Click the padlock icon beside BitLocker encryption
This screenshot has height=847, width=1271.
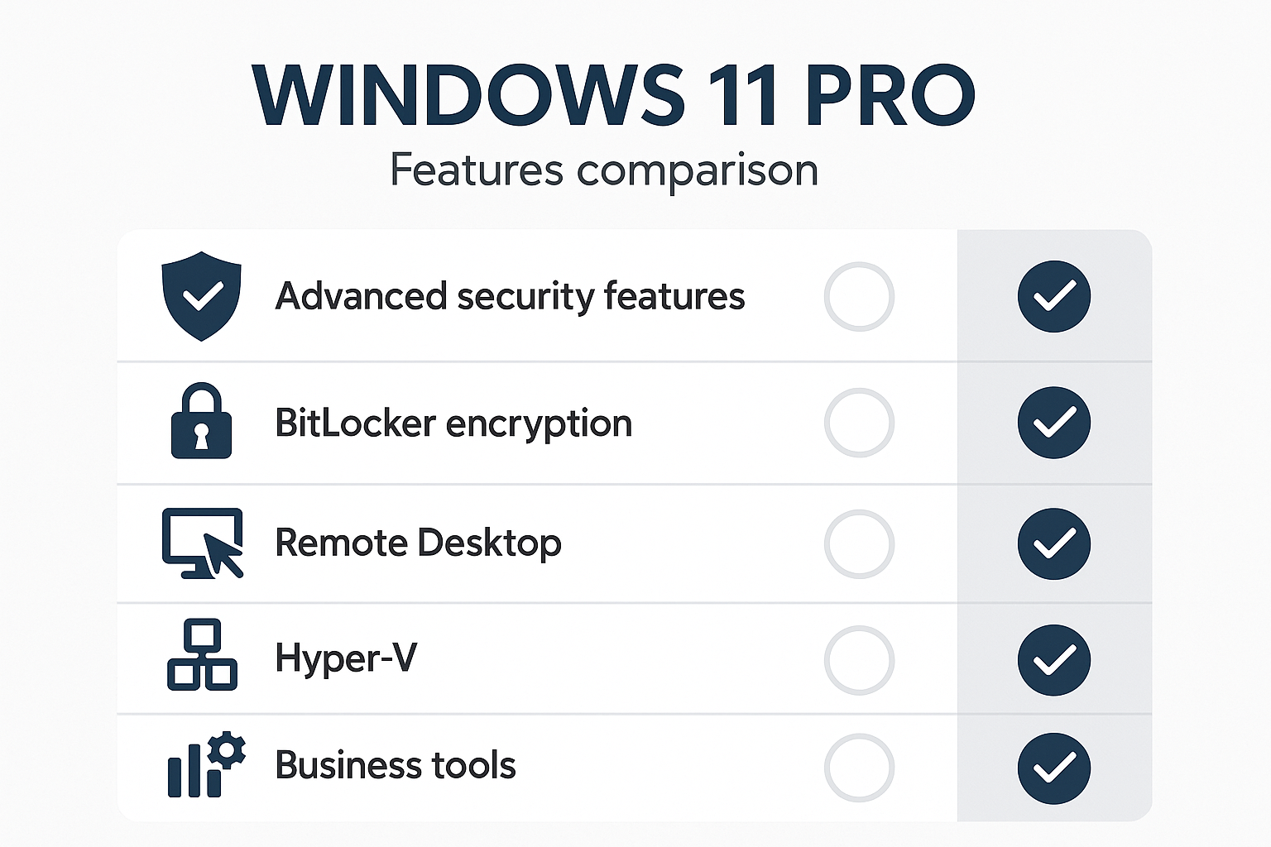point(201,421)
